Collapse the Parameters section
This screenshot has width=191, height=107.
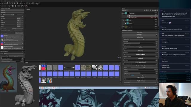coord(124,38)
